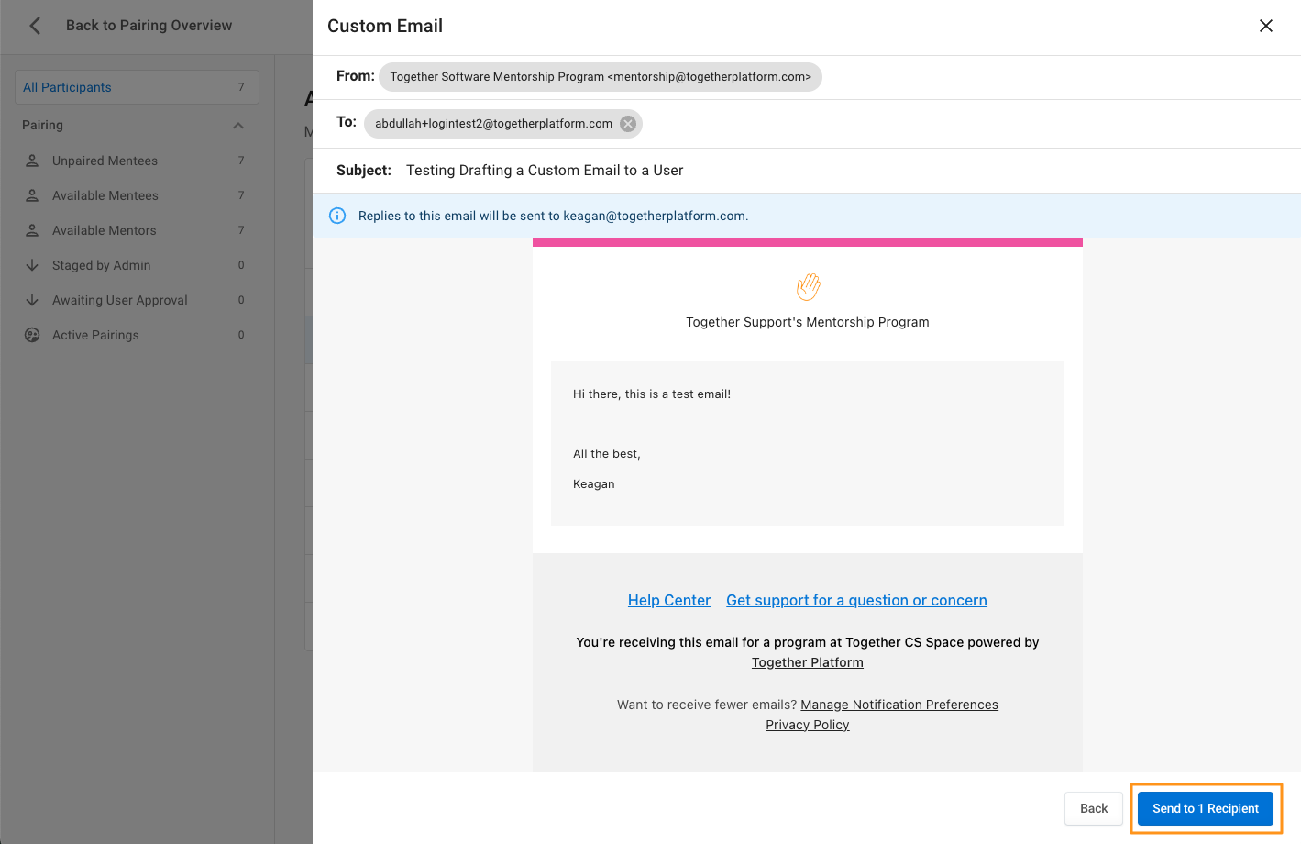Screen dimensions: 1301x844
Task: Click the info icon on the replies notice
Action: [x=337, y=215]
